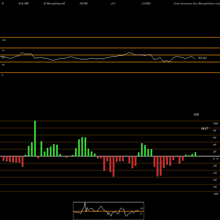Click the MR value 18.57 label
The height and width of the screenshot is (220, 220).
(205, 128)
